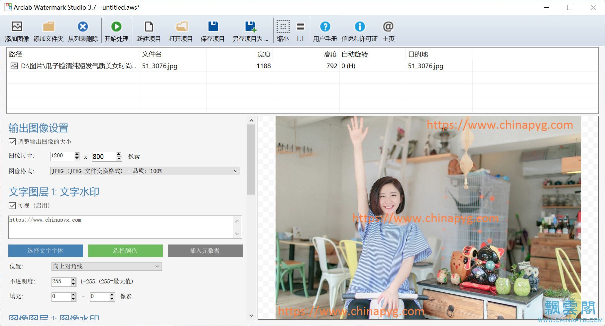Screen dimensions: 605x326
Task: Minimize the Arclab Watermark Studio window
Action: (x=546, y=7)
